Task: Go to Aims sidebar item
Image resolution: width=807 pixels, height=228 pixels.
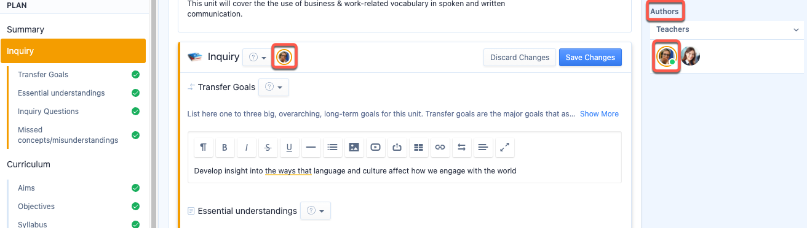Action: click(26, 188)
